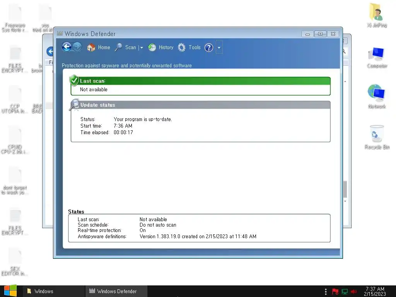Select the CCP UTOPIA desktop file
Screen dimensions: 396x297
(x=15, y=99)
